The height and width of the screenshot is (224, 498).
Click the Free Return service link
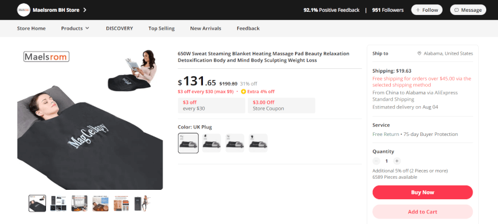(385, 134)
